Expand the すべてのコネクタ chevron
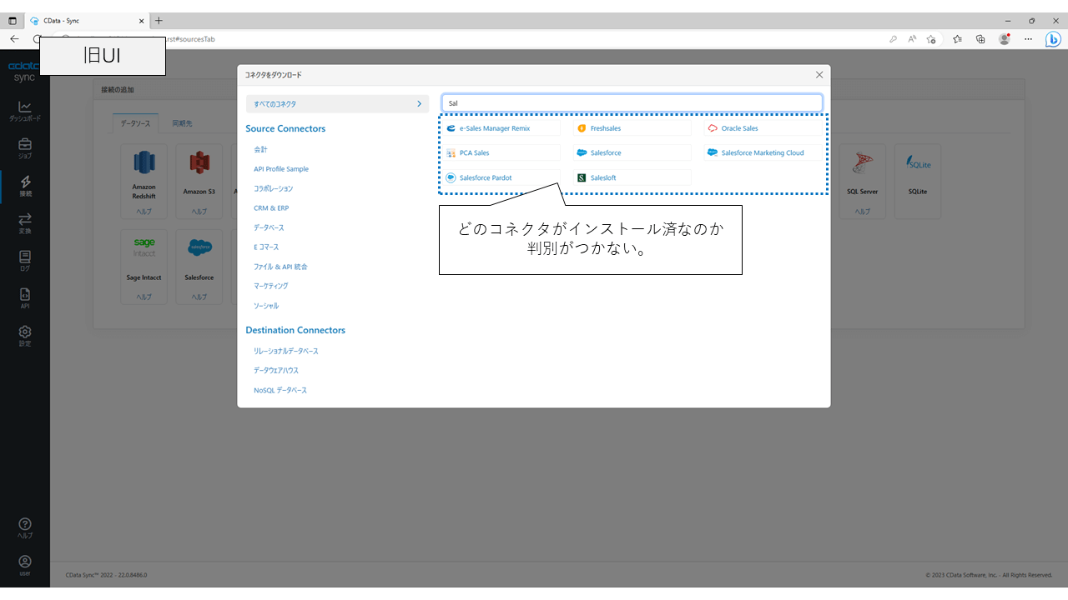The width and height of the screenshot is (1068, 600). [419, 104]
